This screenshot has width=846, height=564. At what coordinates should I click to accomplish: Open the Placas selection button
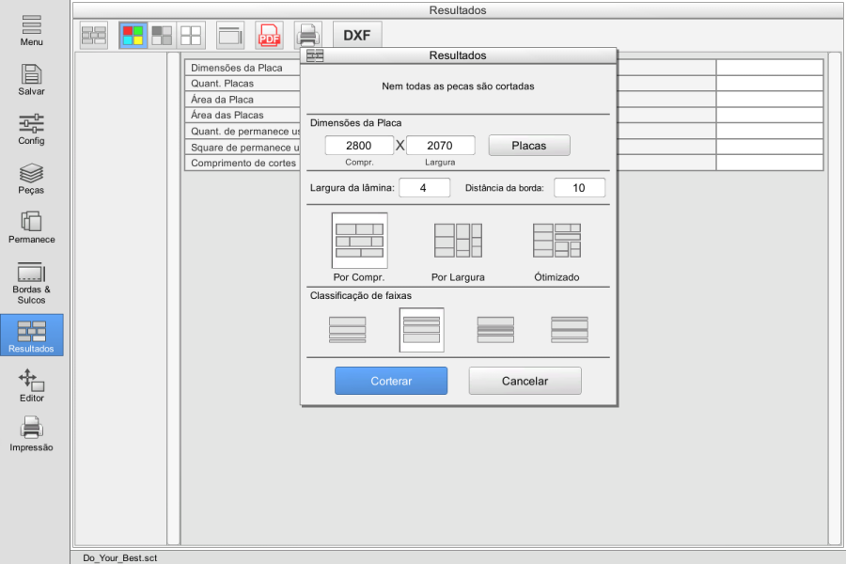click(529, 146)
